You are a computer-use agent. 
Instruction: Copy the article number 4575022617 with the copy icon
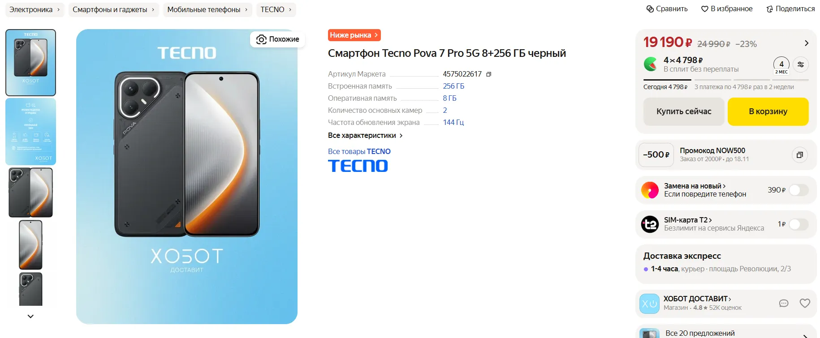point(489,74)
